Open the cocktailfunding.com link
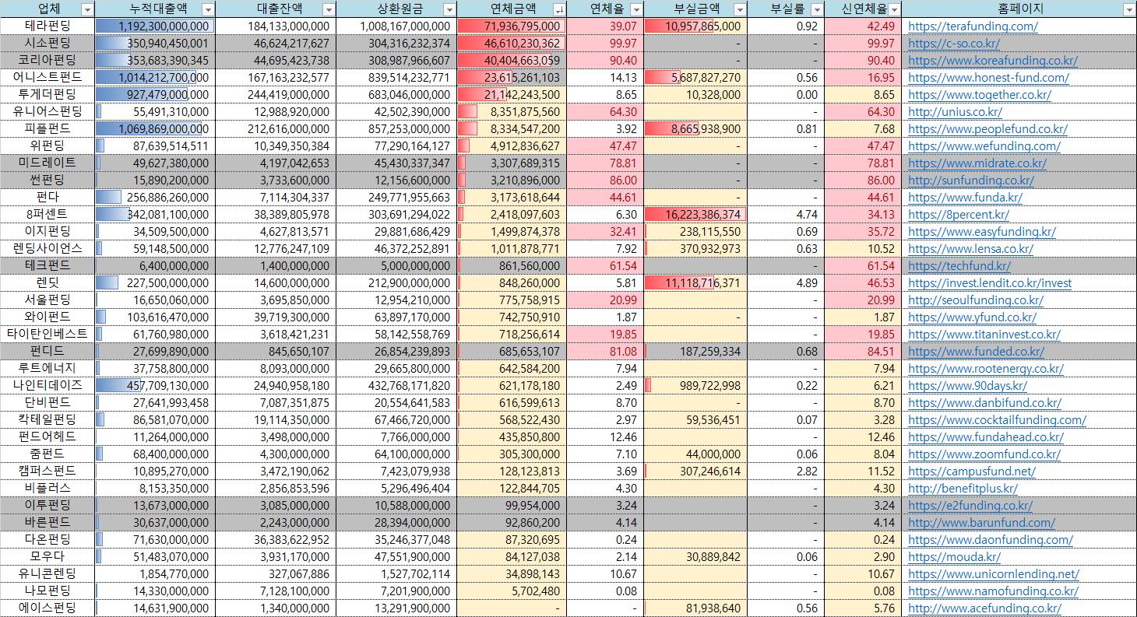 [997, 420]
